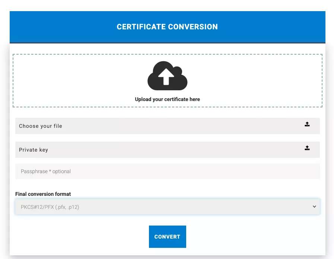Click the cloud upload icon
The height and width of the screenshot is (259, 334).
pos(167,75)
